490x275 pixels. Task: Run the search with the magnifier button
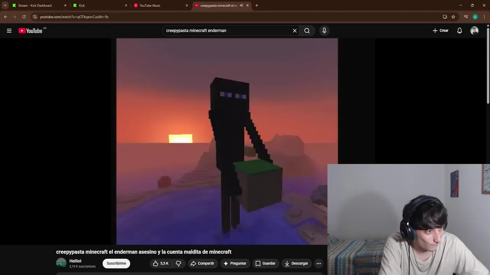(307, 31)
